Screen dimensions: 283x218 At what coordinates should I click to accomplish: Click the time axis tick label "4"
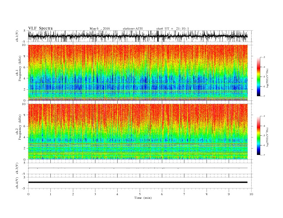click(117, 194)
